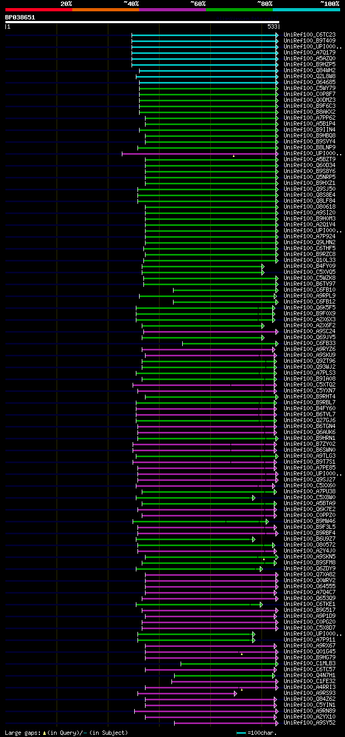
Task: Select the UniRef100_Q9LHN2 label
Action: (x=309, y=243)
